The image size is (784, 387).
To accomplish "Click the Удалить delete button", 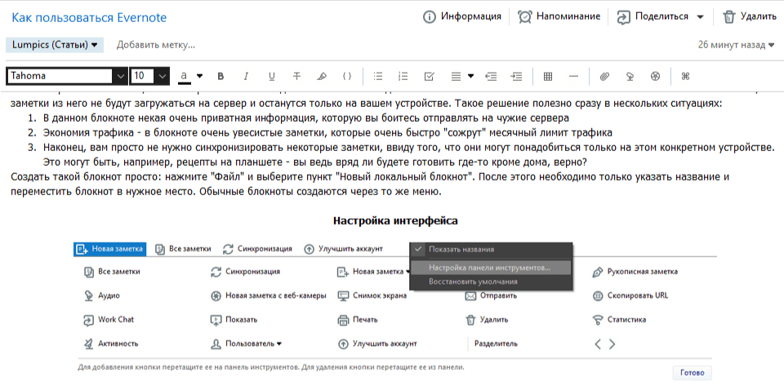I will pos(749,16).
